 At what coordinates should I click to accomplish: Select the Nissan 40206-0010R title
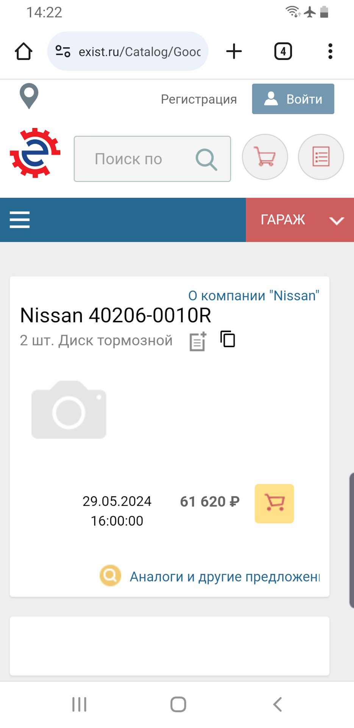pos(115,315)
